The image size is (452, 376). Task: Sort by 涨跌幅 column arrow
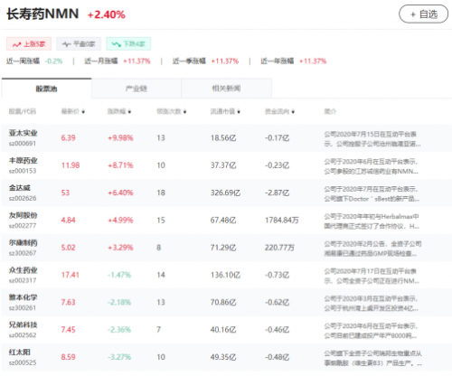129,112
